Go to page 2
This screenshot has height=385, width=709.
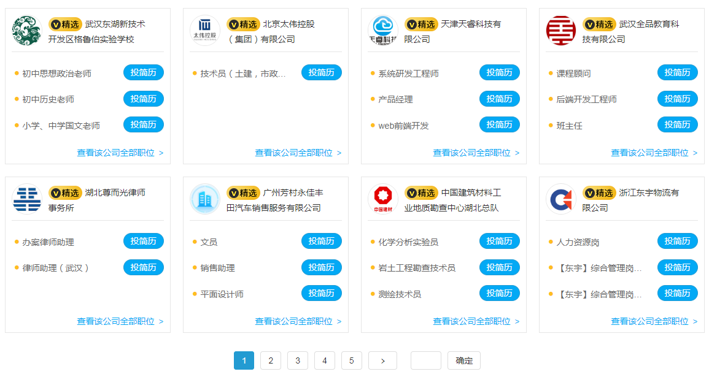[271, 360]
